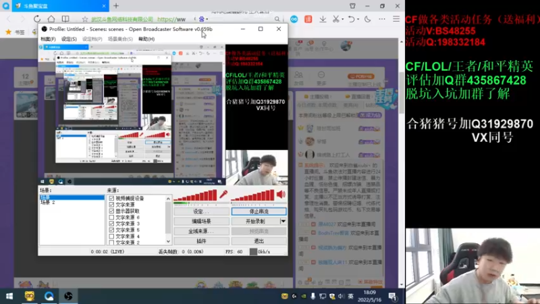Screen dimensions: 540x304
Task: Click 编辑场景 edit scene button
Action: pyautogui.click(x=201, y=221)
